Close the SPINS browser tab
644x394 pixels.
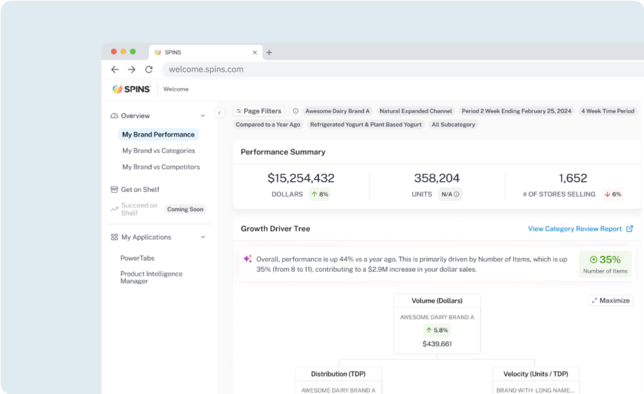(x=255, y=53)
